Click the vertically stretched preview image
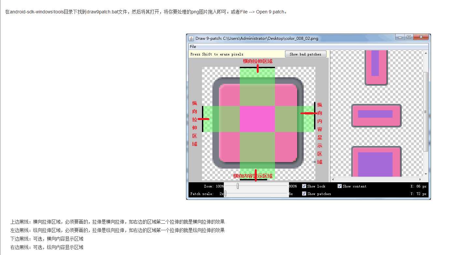The image size is (461, 255). coord(376,67)
